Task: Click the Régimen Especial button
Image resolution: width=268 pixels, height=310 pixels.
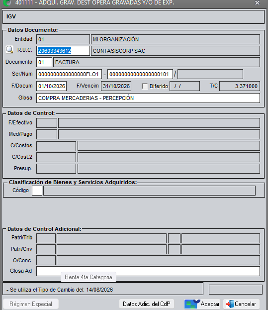Action: coord(31,304)
